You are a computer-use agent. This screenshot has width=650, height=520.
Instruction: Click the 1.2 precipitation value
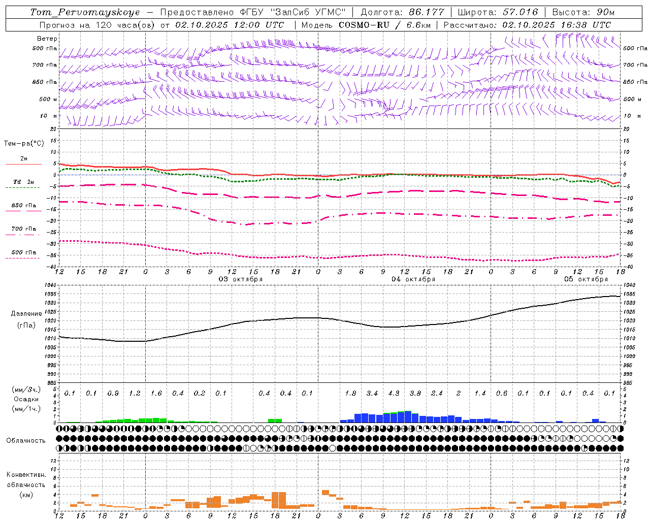[135, 394]
